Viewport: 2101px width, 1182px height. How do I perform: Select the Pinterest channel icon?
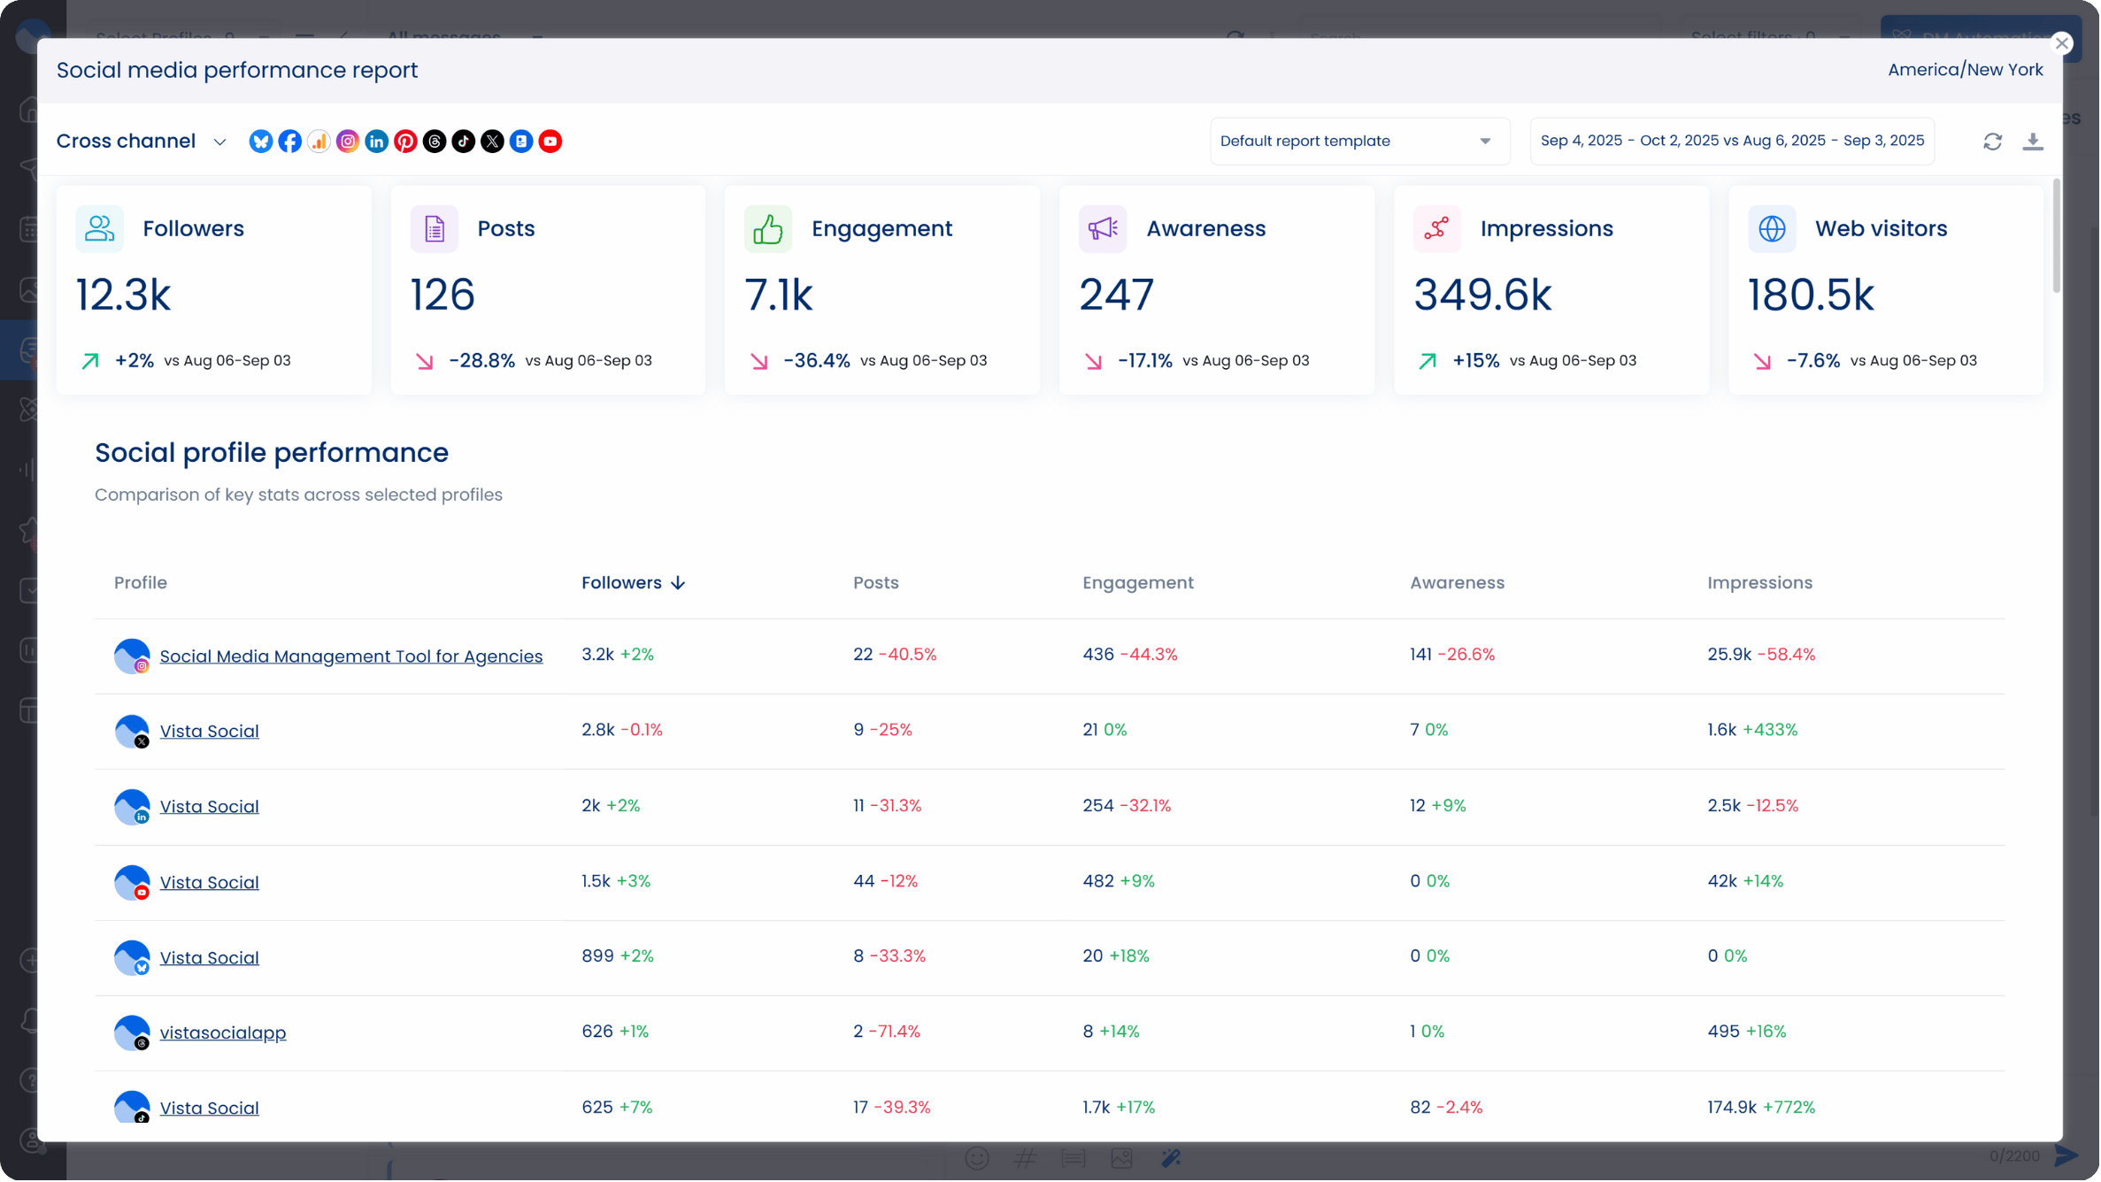point(405,141)
